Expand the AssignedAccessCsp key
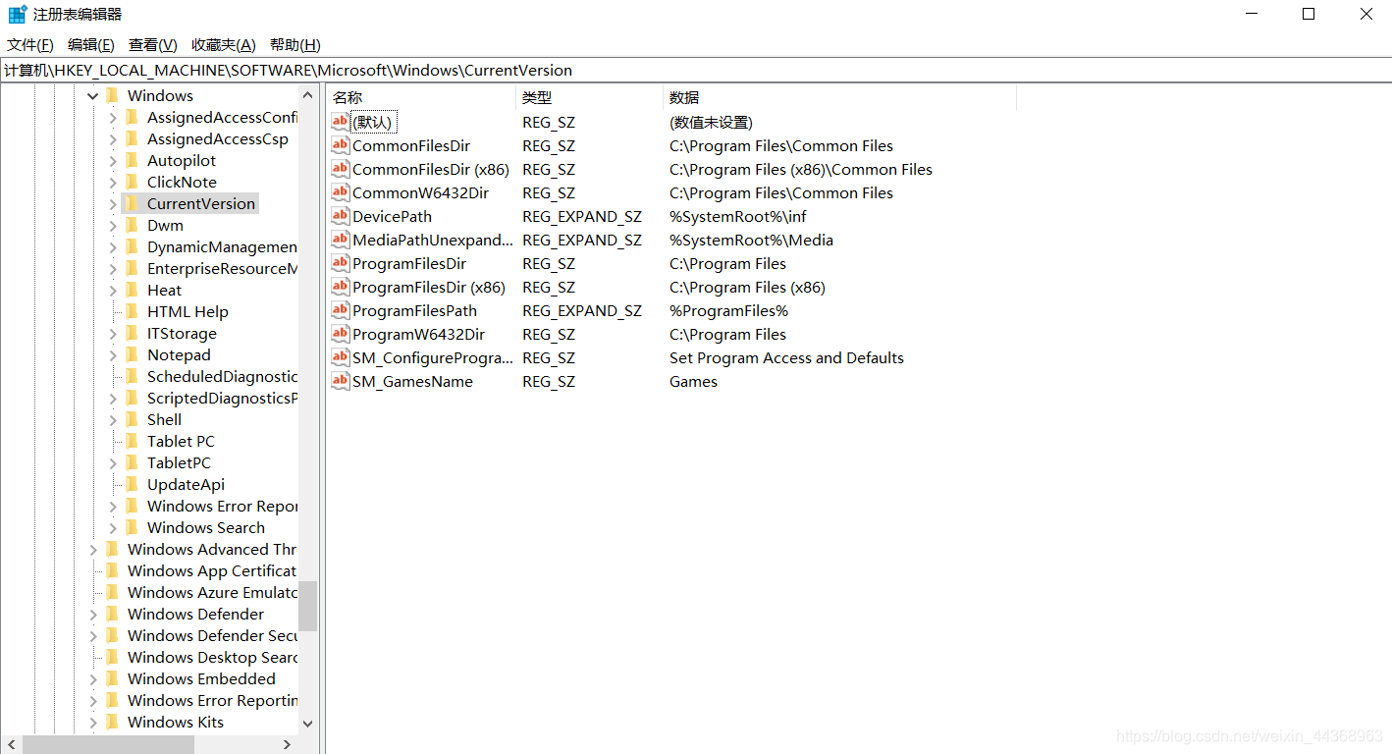This screenshot has width=1392, height=754. [113, 138]
